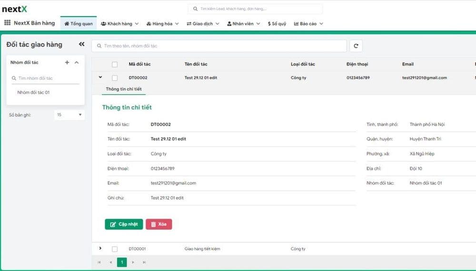Select the Thông tin chi tiết tab

coord(123,89)
